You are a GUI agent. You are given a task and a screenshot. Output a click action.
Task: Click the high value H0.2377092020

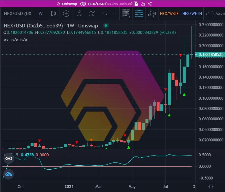(x=50, y=32)
